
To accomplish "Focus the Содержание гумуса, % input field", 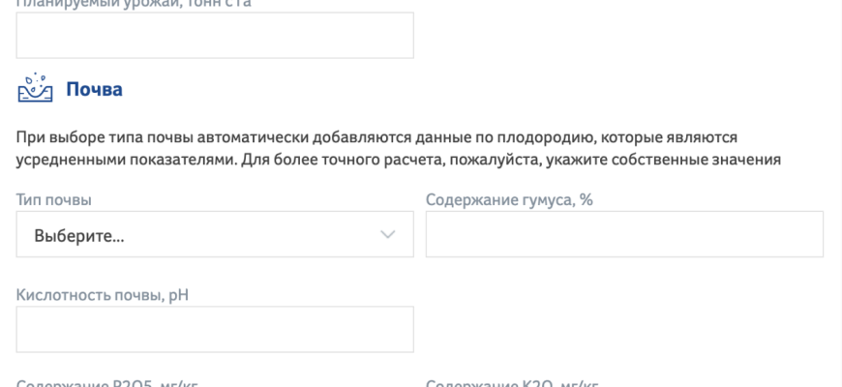I will [x=624, y=234].
